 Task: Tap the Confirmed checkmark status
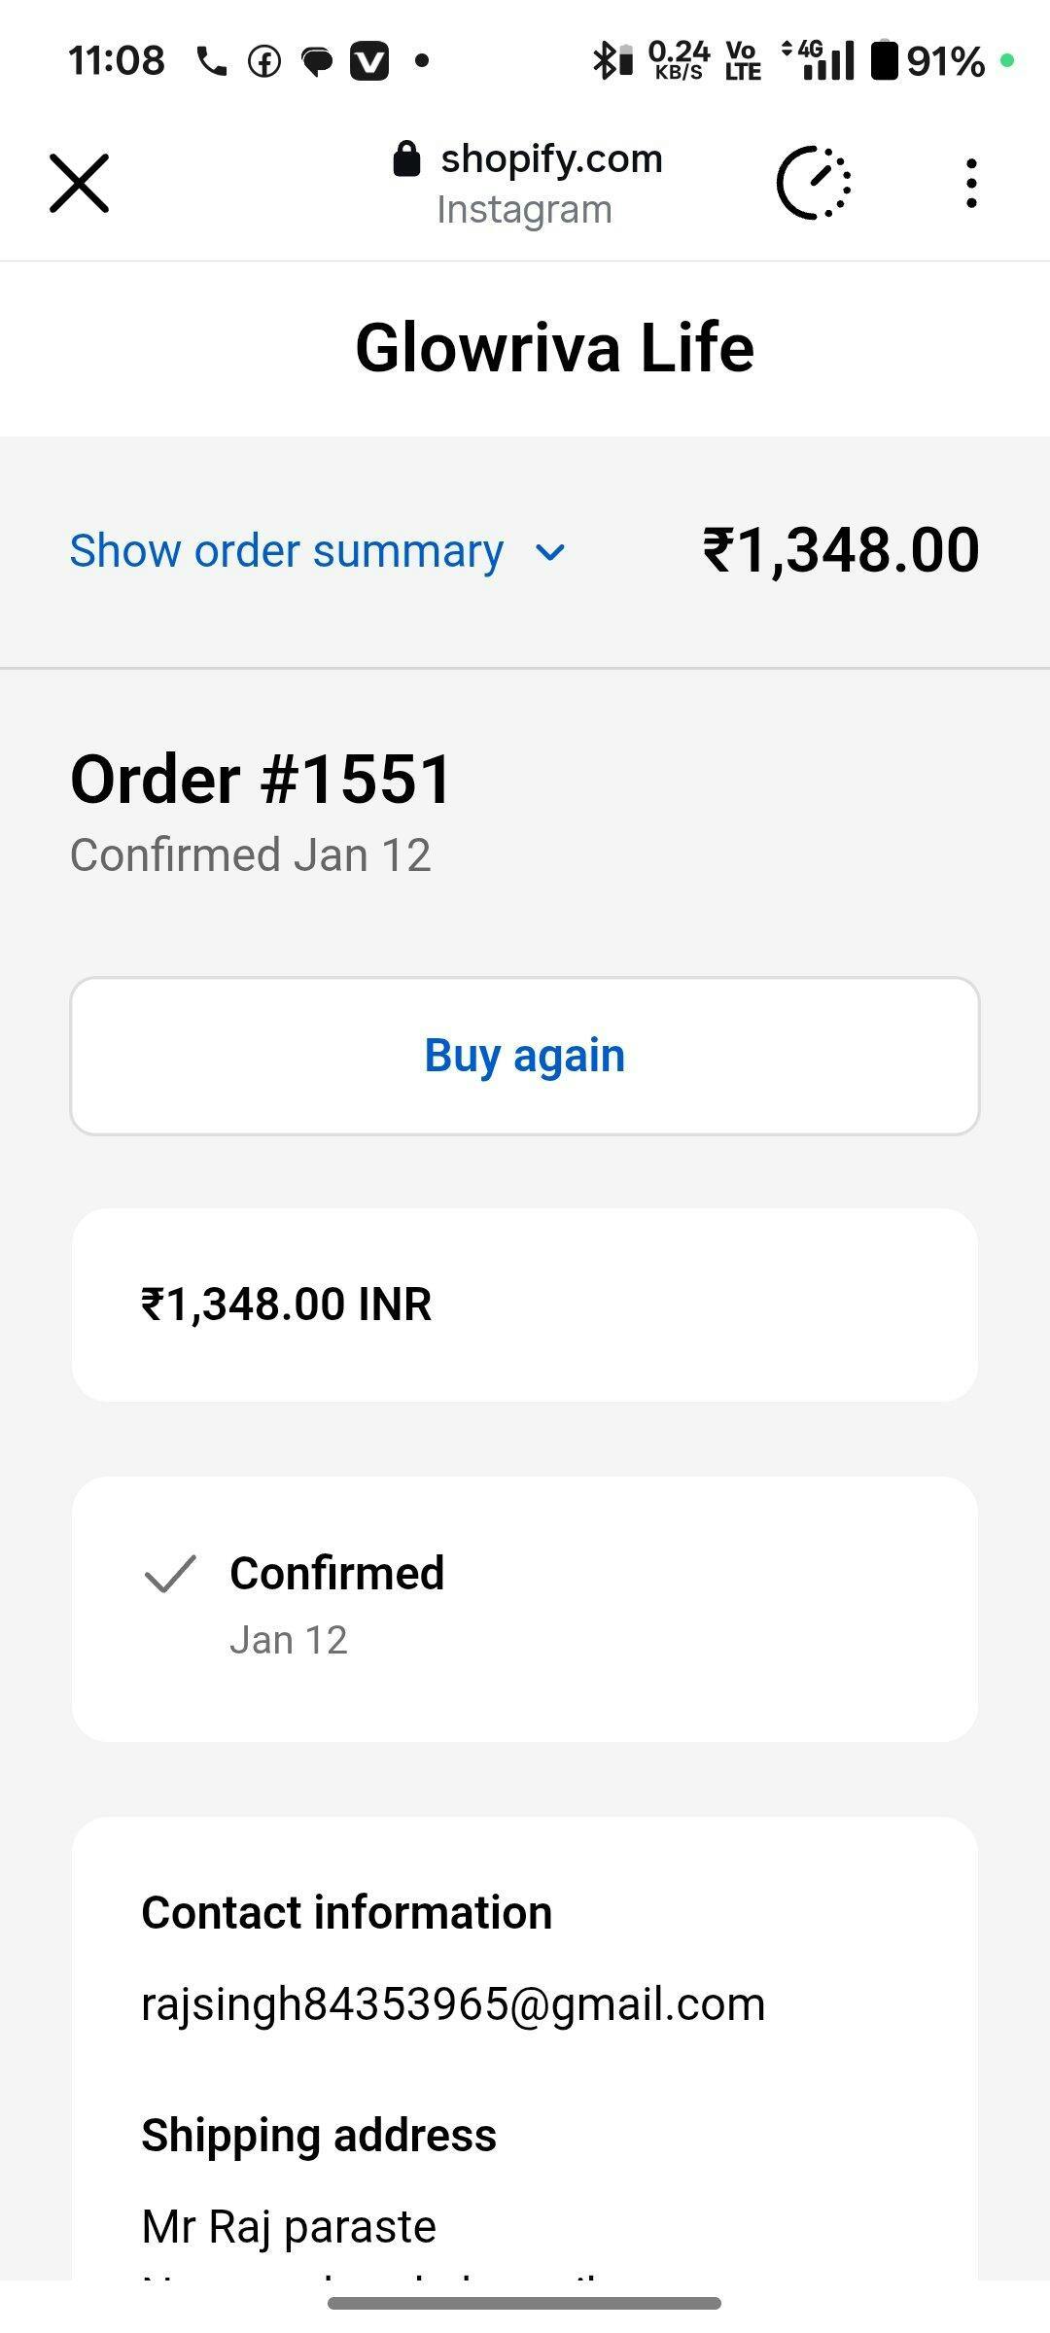[170, 1574]
